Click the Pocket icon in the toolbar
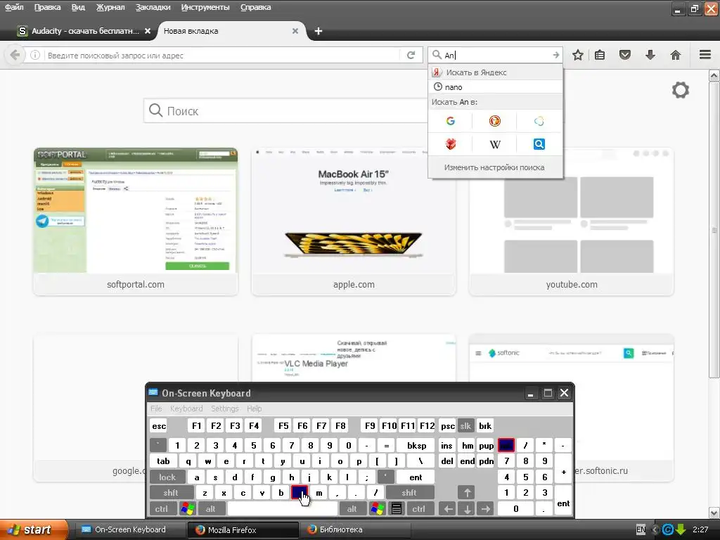 point(625,55)
